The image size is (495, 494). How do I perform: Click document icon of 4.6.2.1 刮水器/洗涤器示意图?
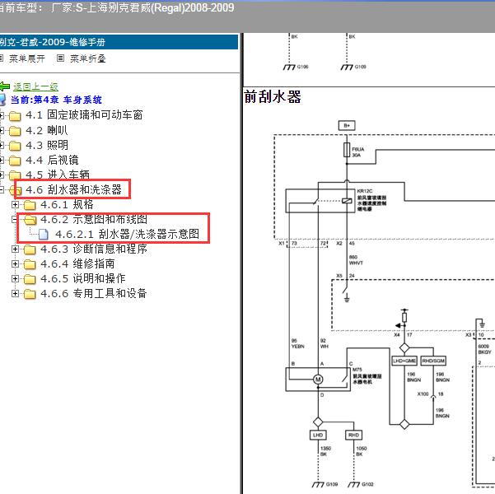click(x=44, y=235)
